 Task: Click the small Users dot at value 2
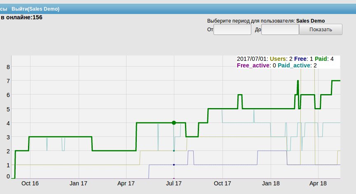tap(174, 151)
